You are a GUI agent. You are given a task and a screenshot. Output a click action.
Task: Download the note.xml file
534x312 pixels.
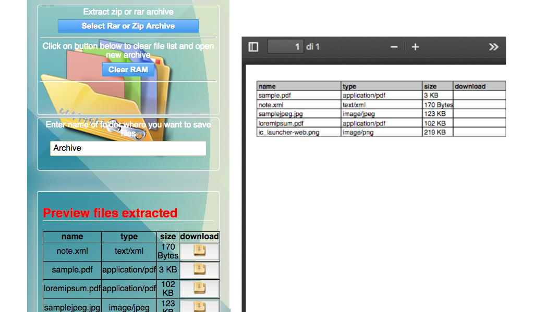coord(199,251)
